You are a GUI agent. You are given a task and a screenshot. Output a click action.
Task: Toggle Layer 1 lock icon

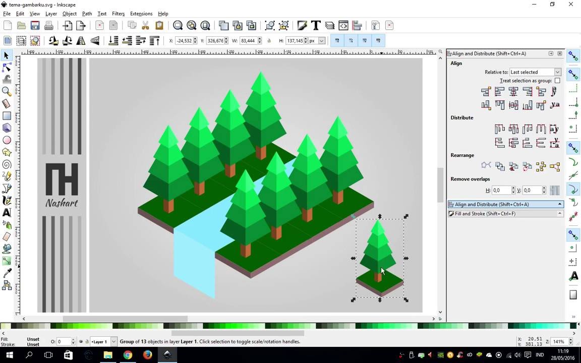click(x=87, y=341)
